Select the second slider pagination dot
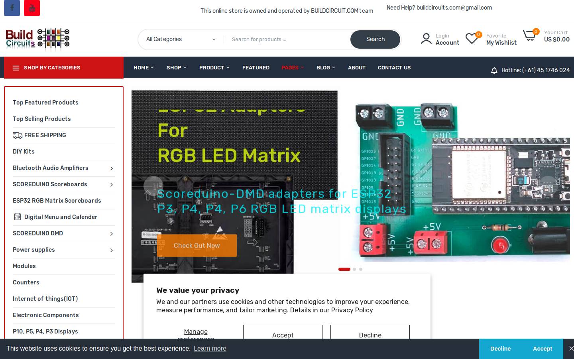The height and width of the screenshot is (359, 574). click(354, 269)
